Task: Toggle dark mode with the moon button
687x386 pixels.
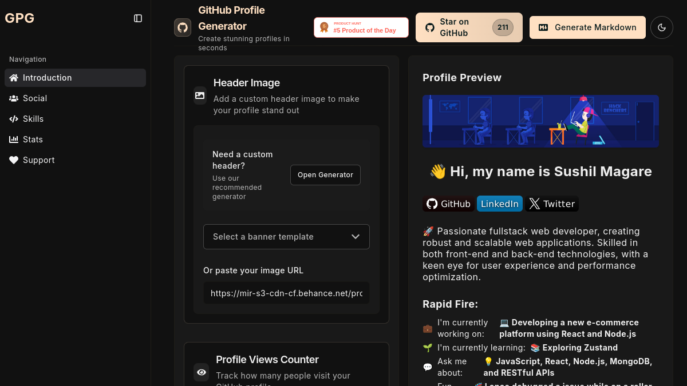Action: coord(662,27)
